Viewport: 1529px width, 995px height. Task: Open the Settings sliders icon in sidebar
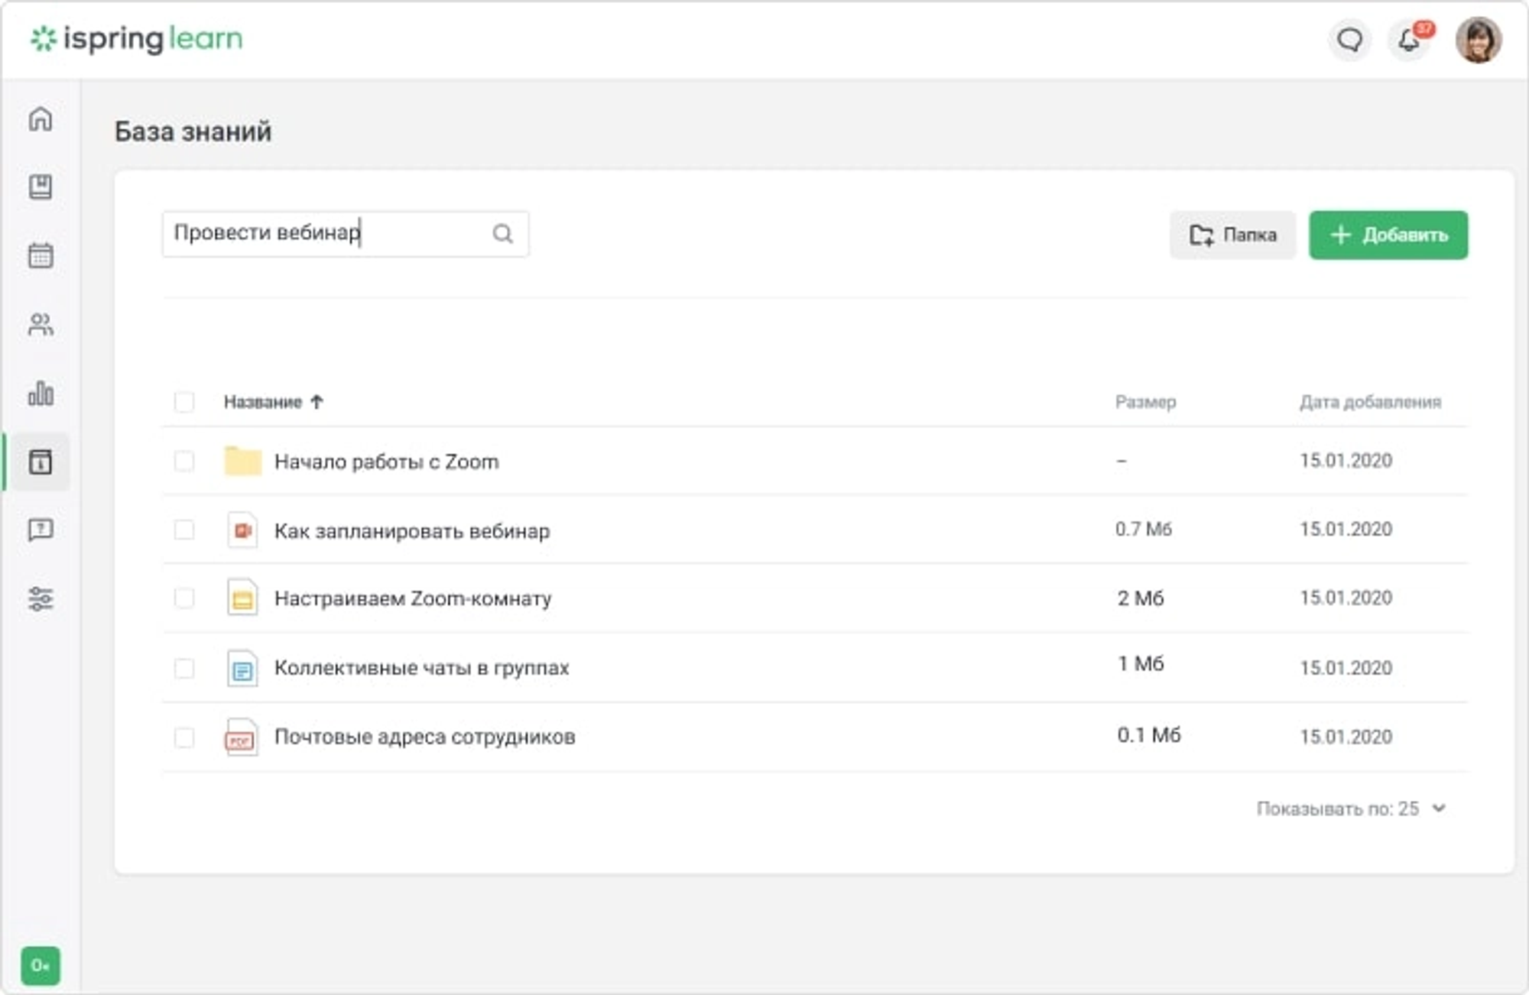pyautogui.click(x=41, y=598)
